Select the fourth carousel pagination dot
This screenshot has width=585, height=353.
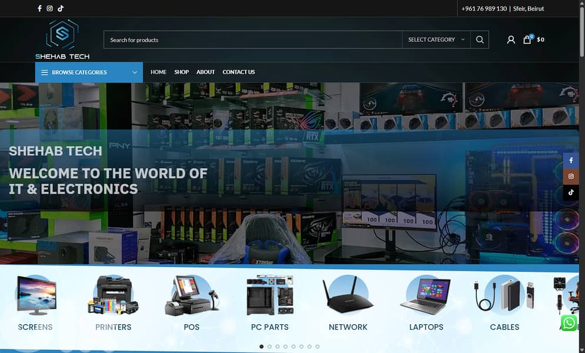[285, 347]
